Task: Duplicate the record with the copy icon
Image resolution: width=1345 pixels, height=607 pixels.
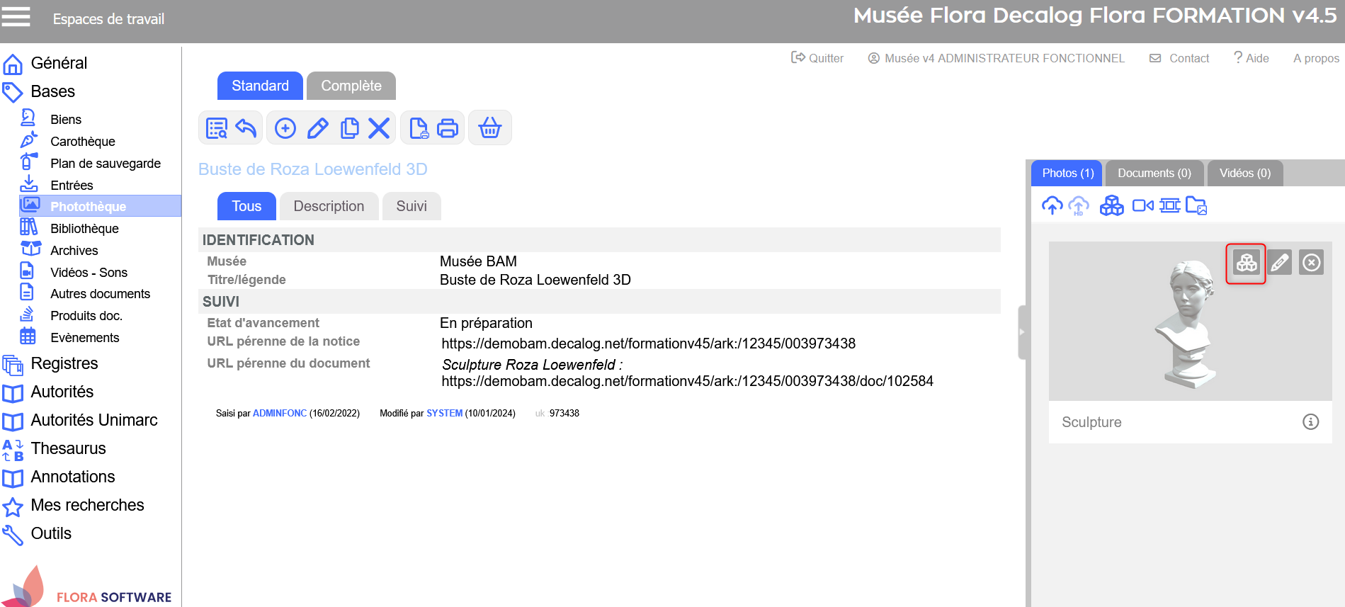Action: (349, 128)
